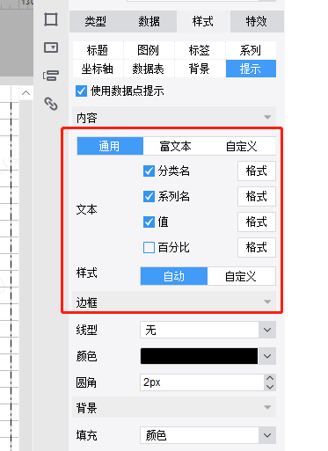Screen dimensions: 328x451
Task: Select the conditional attributes sidebar icon
Action: point(51,76)
